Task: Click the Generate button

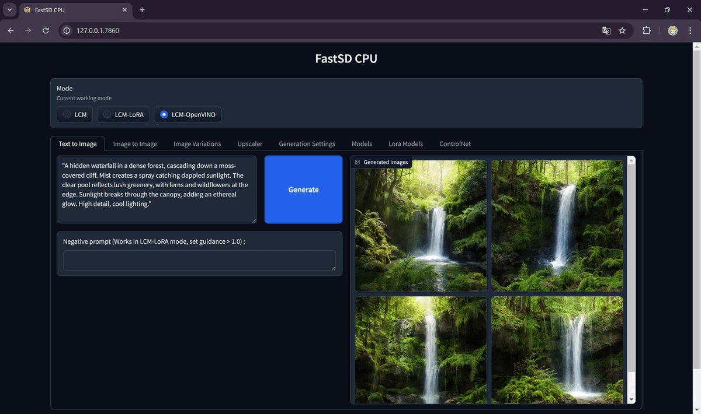Action: (x=303, y=189)
